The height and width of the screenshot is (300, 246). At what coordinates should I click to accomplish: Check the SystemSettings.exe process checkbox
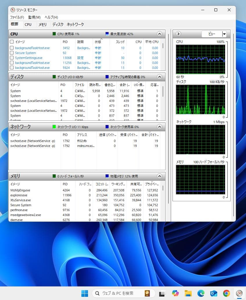point(12,58)
